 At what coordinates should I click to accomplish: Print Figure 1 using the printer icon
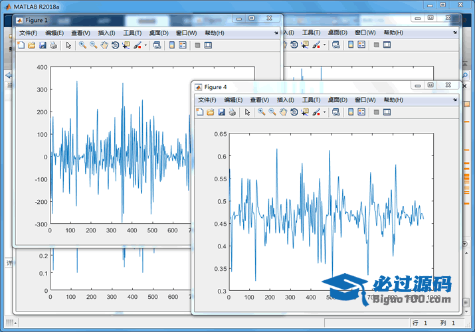click(x=53, y=45)
